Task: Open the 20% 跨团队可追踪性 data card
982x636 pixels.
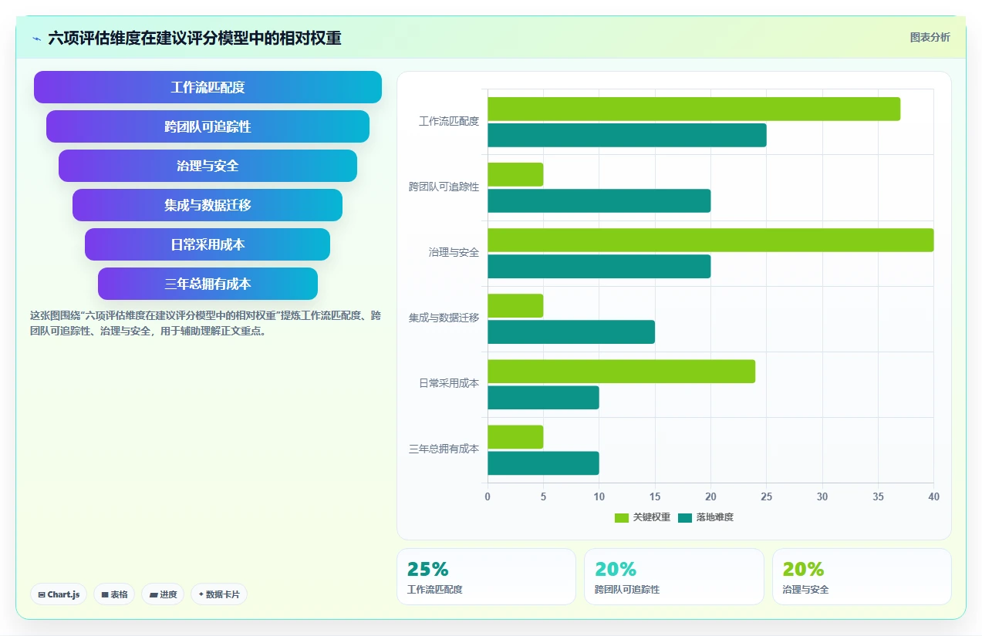Action: click(x=674, y=577)
